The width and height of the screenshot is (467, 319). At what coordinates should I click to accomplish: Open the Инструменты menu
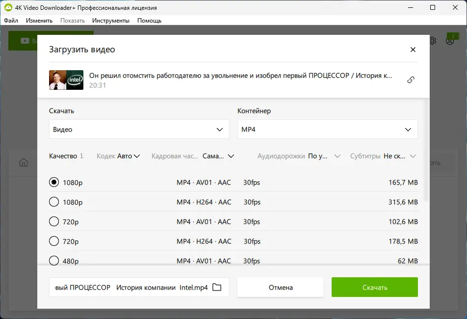[x=111, y=21]
